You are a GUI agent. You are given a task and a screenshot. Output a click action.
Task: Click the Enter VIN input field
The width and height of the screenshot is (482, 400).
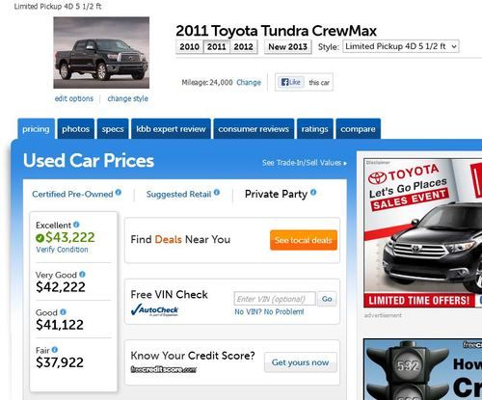pos(275,299)
